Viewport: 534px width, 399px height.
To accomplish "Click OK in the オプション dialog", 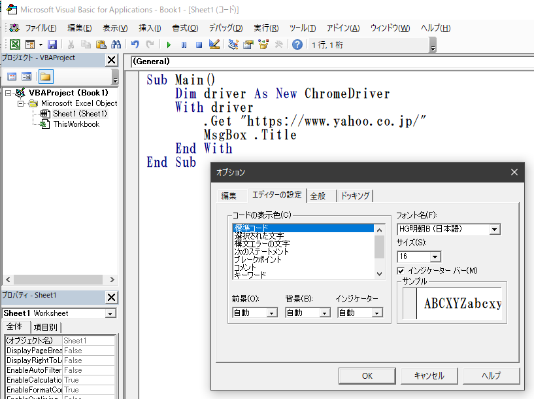I will 367,376.
